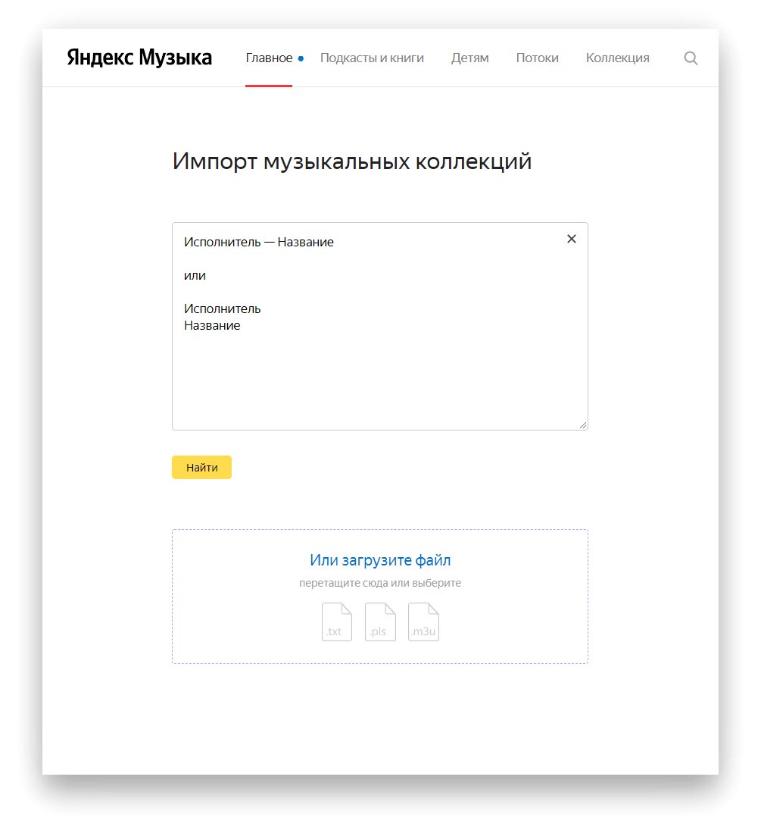
Task: Click the Яндекс Музыка logo
Action: 139,58
